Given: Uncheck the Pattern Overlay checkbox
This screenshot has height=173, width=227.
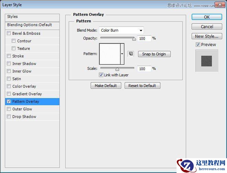Looking at the screenshot, I should [9, 101].
